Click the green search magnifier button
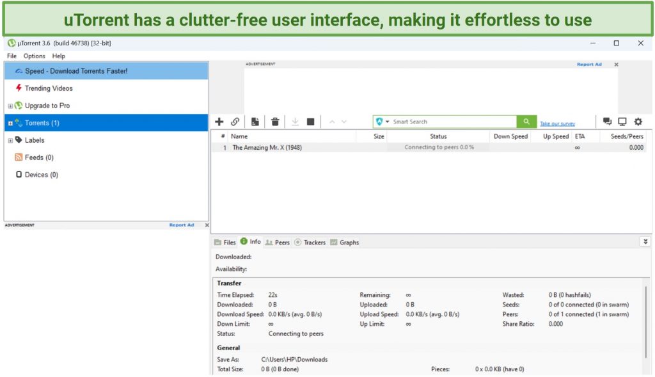 tap(526, 122)
